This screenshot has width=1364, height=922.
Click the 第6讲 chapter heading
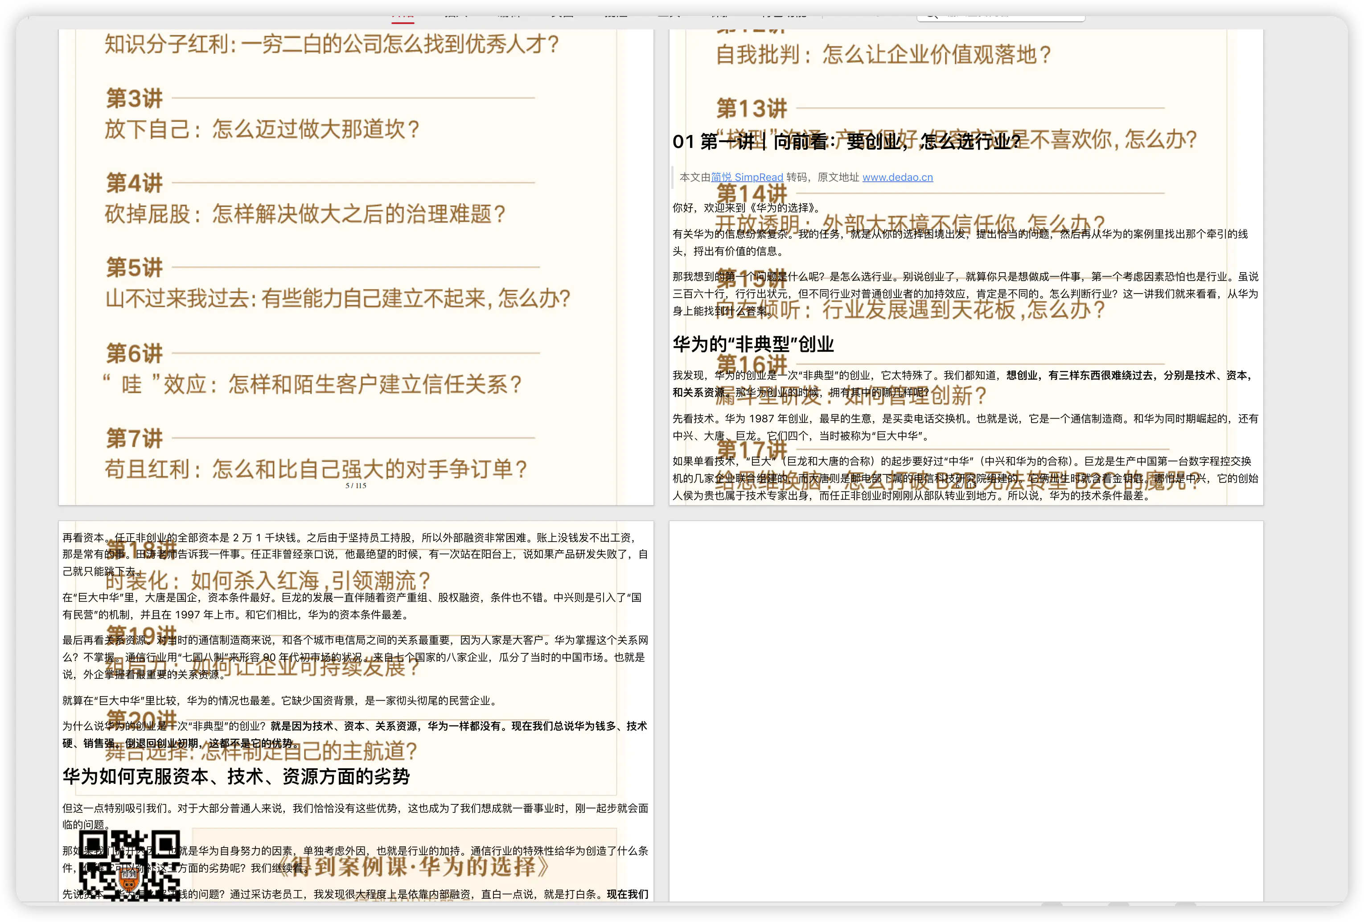pos(135,353)
